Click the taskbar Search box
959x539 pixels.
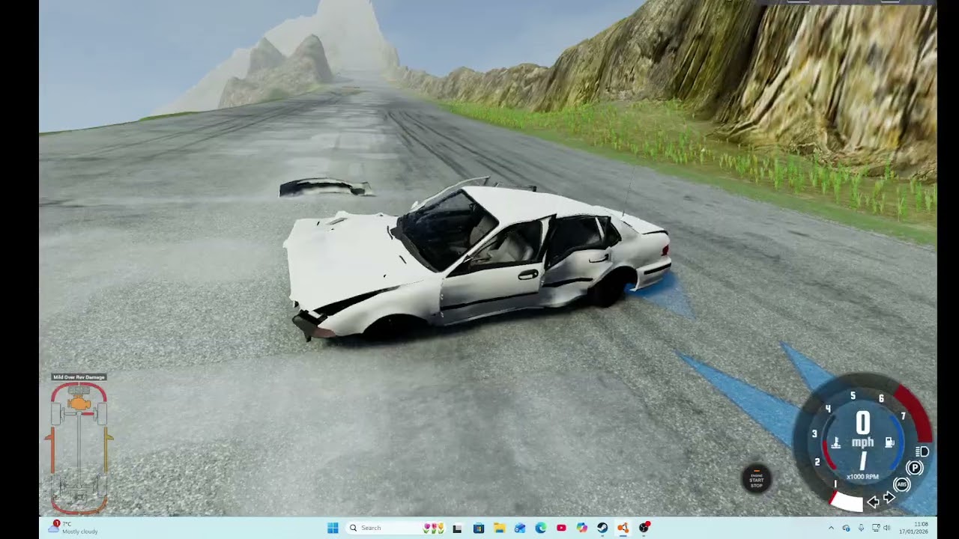(395, 528)
